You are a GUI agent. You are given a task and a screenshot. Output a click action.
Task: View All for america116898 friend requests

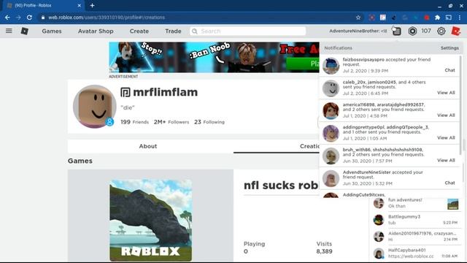[x=446, y=115]
